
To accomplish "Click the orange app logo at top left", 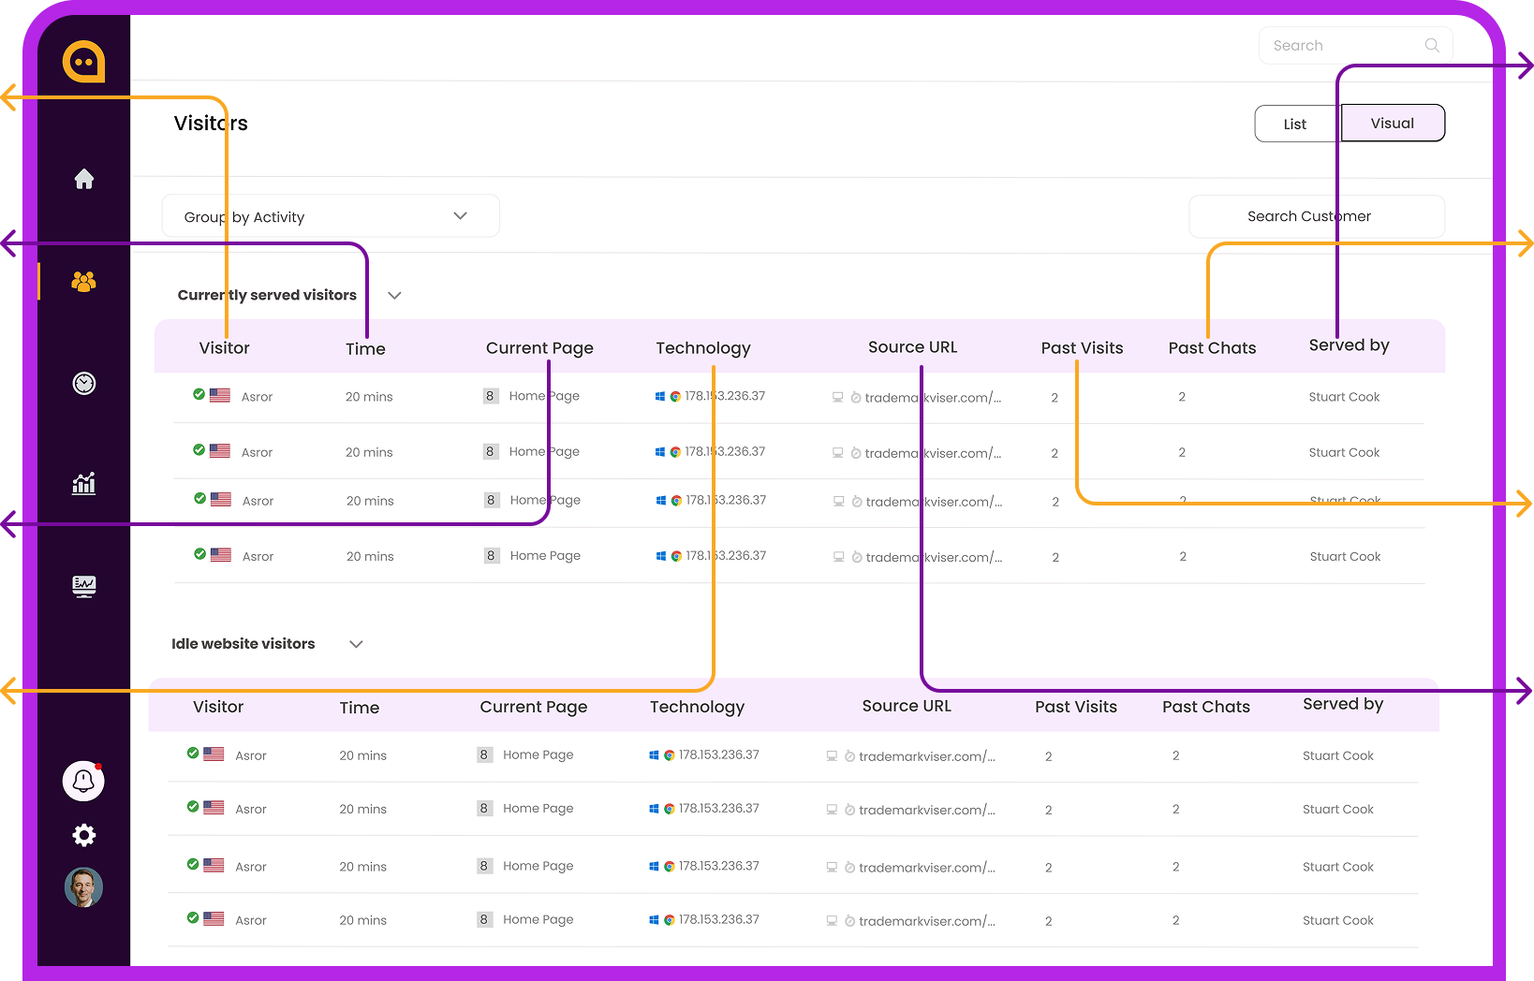I will pyautogui.click(x=84, y=62).
